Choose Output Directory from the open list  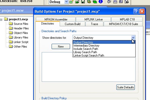[x=104, y=42]
